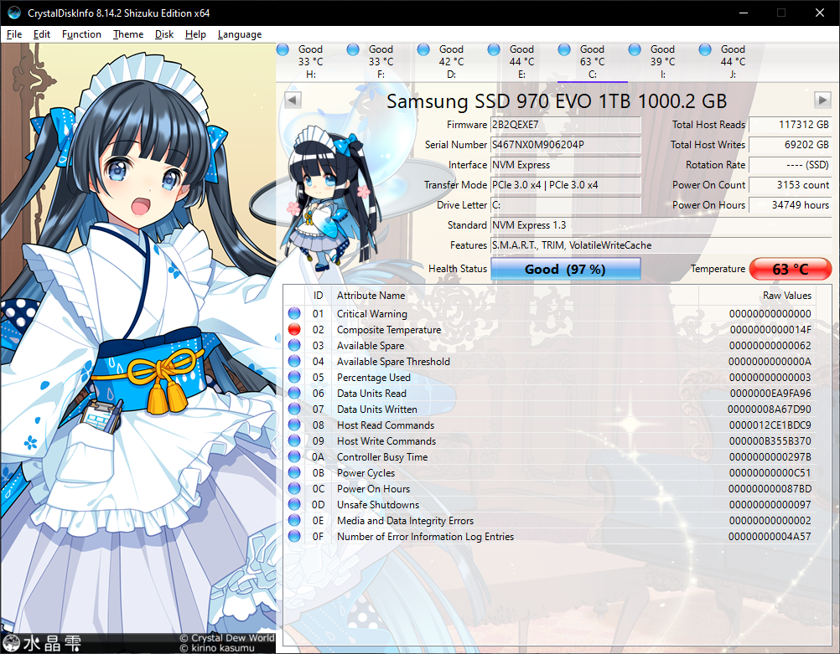Click the Controller Busy Time status orb
The height and width of the screenshot is (654, 840).
pyautogui.click(x=294, y=456)
